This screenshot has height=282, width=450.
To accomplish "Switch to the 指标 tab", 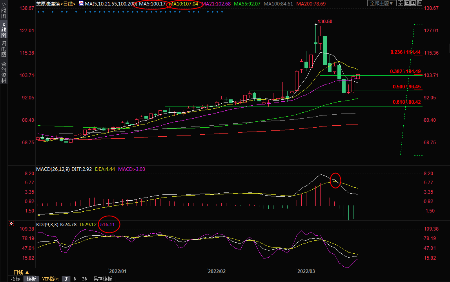I will click(16, 279).
